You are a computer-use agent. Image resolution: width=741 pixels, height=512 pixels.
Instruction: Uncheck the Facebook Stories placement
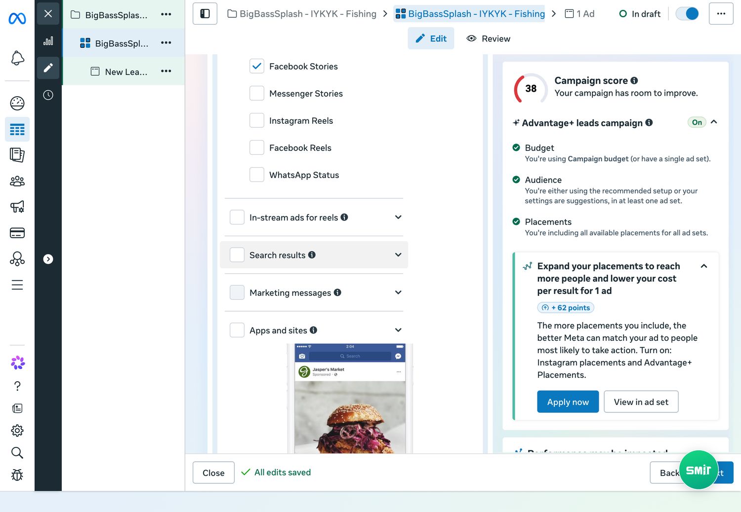tap(257, 66)
